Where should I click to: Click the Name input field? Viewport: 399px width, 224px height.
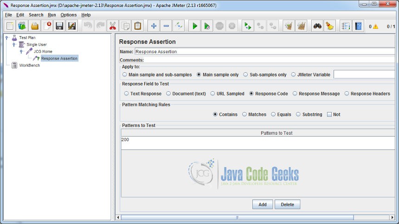[x=264, y=51]
